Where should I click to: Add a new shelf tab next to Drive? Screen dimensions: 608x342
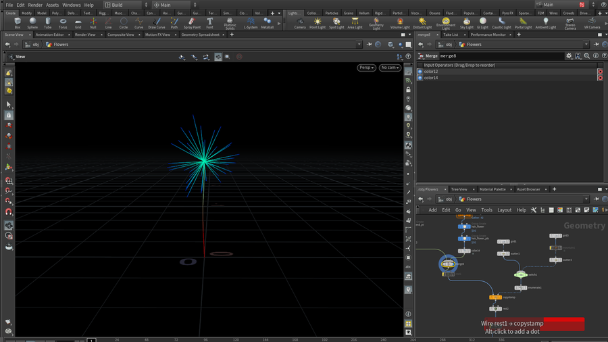click(x=600, y=14)
